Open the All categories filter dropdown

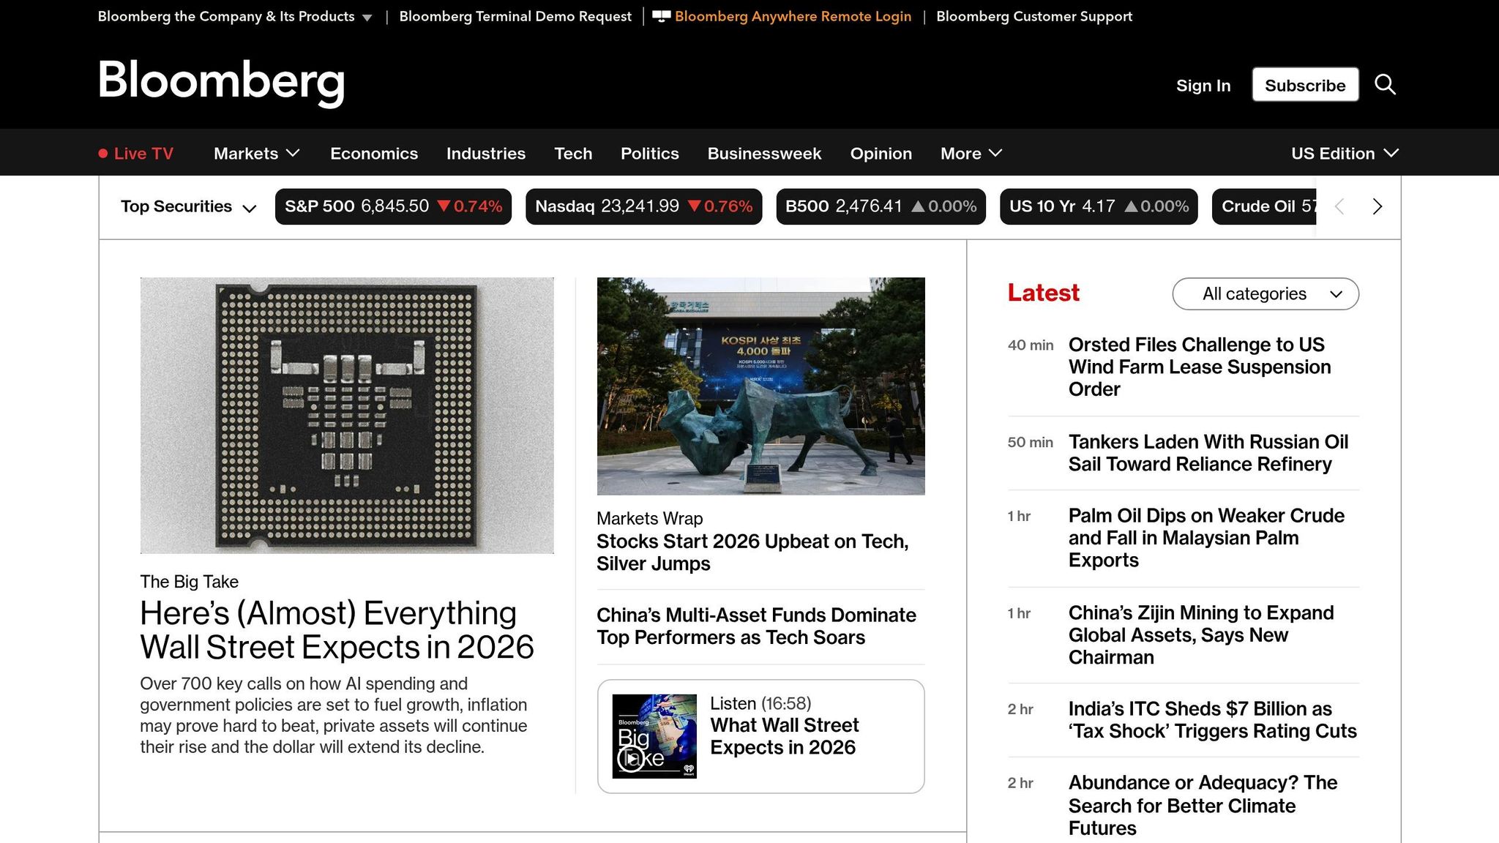pyautogui.click(x=1265, y=293)
